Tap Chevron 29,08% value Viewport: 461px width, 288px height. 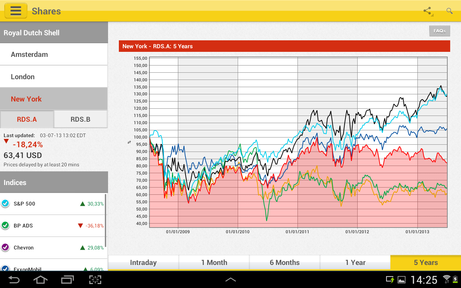click(x=95, y=248)
